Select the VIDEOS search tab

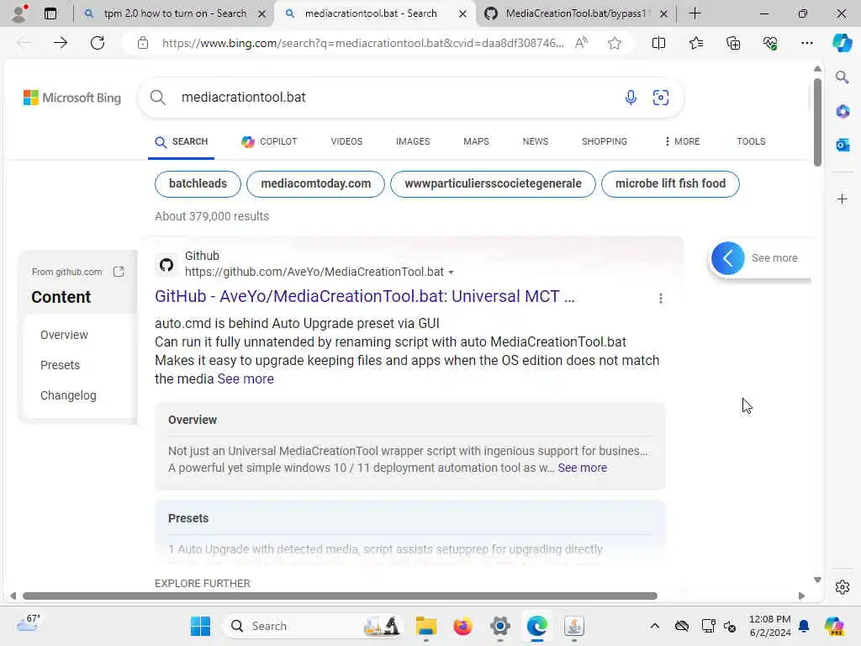346,141
